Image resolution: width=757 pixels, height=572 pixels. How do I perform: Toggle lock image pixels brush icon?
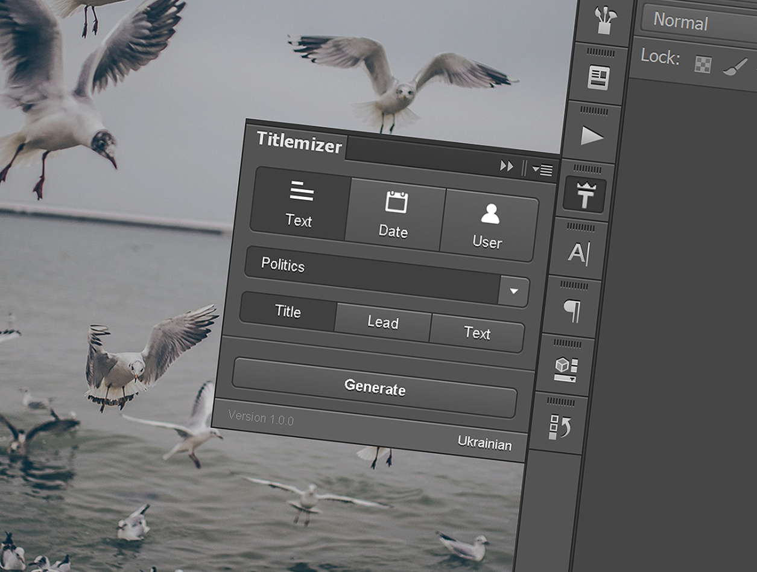pyautogui.click(x=734, y=67)
